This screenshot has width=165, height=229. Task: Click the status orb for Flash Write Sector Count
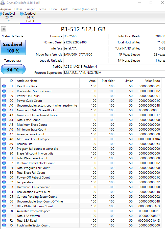click(4, 225)
